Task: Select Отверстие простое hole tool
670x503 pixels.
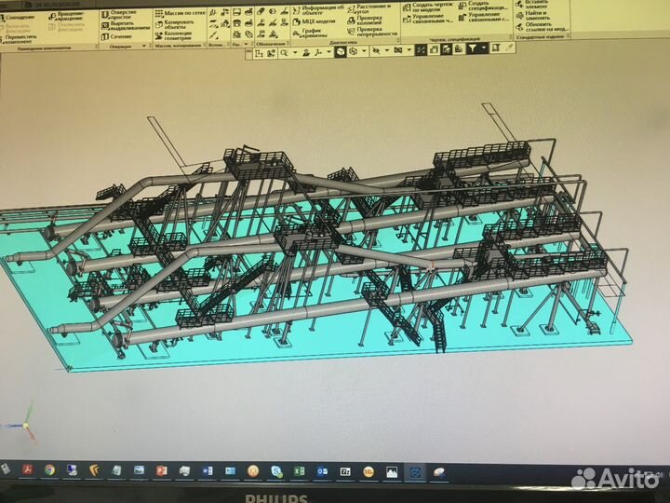Action: coord(119,15)
